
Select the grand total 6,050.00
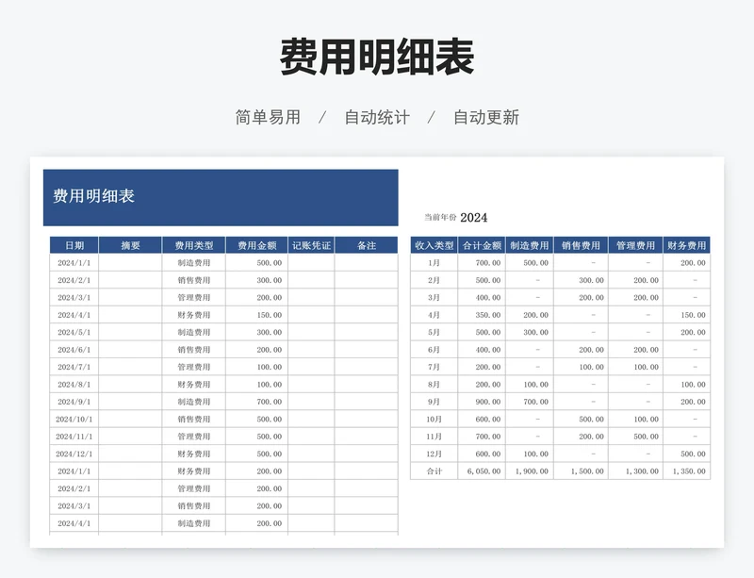[x=484, y=471]
